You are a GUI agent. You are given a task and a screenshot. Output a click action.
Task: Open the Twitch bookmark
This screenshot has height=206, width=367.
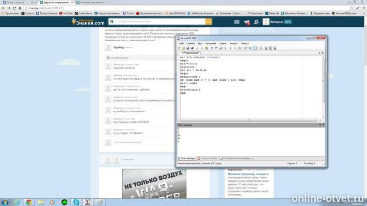(x=129, y=13)
